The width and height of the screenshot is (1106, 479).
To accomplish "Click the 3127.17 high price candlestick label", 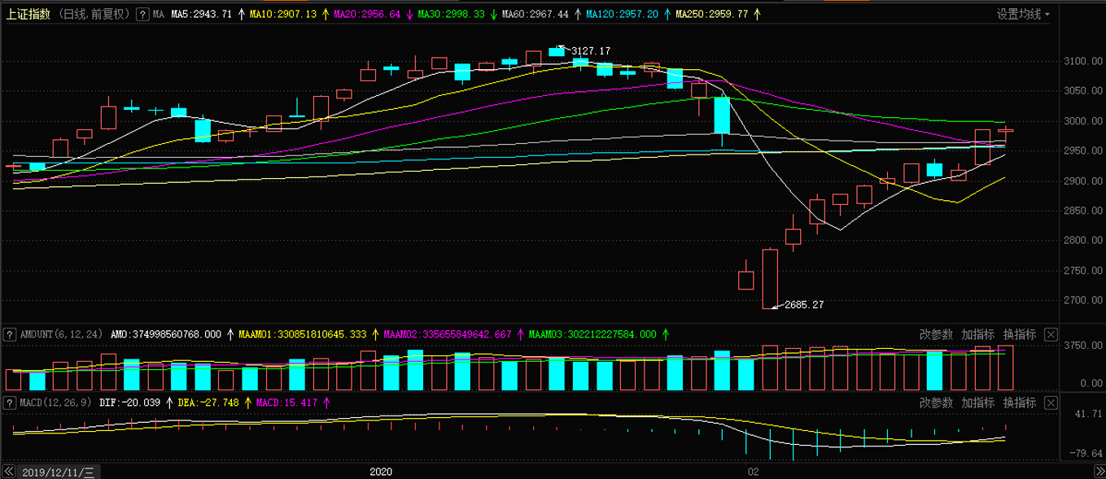I will (x=590, y=50).
